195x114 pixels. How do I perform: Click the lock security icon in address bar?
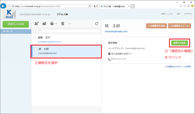pyautogui.click(x=95, y=6)
